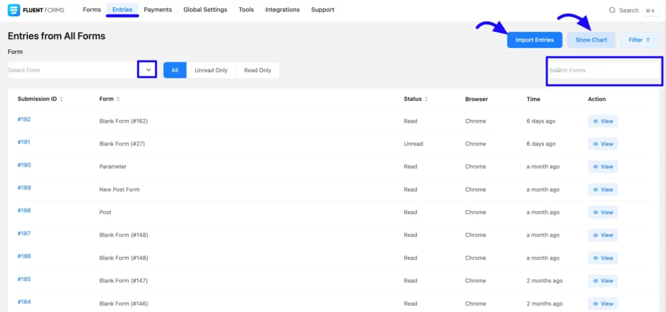Click the Search Forms input field
The image size is (666, 312).
[604, 70]
